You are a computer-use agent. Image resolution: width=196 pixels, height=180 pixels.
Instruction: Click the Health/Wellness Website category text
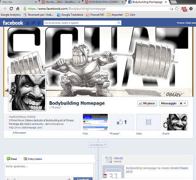click(x=22, y=117)
